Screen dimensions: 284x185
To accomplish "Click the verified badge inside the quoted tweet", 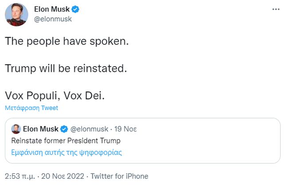I will coord(64,129).
